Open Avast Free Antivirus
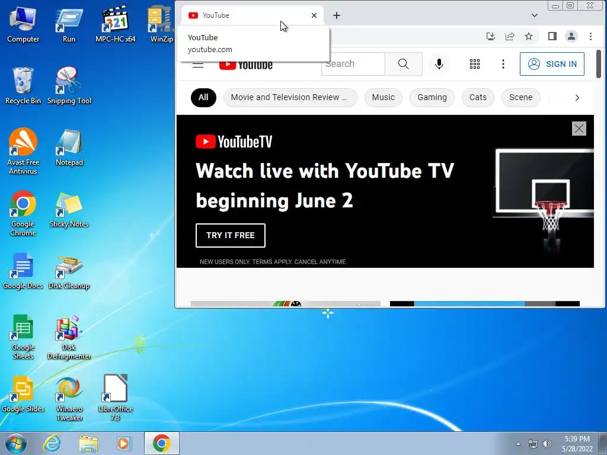 [23, 152]
